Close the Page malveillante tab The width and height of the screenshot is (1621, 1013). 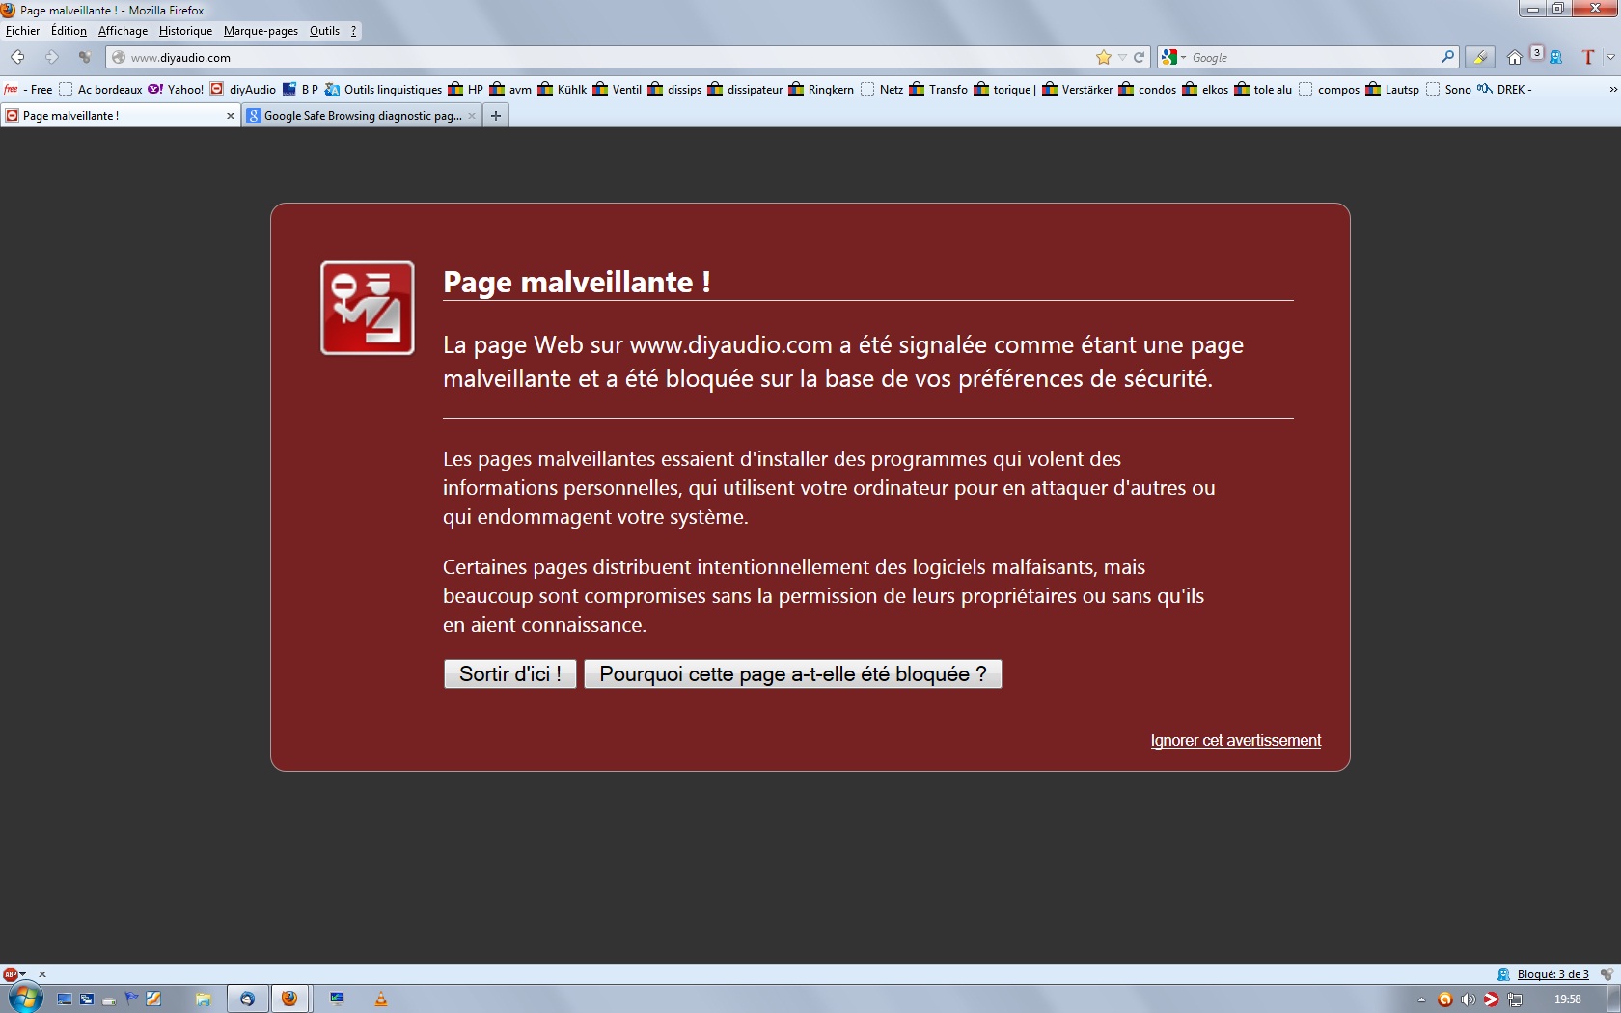point(230,116)
